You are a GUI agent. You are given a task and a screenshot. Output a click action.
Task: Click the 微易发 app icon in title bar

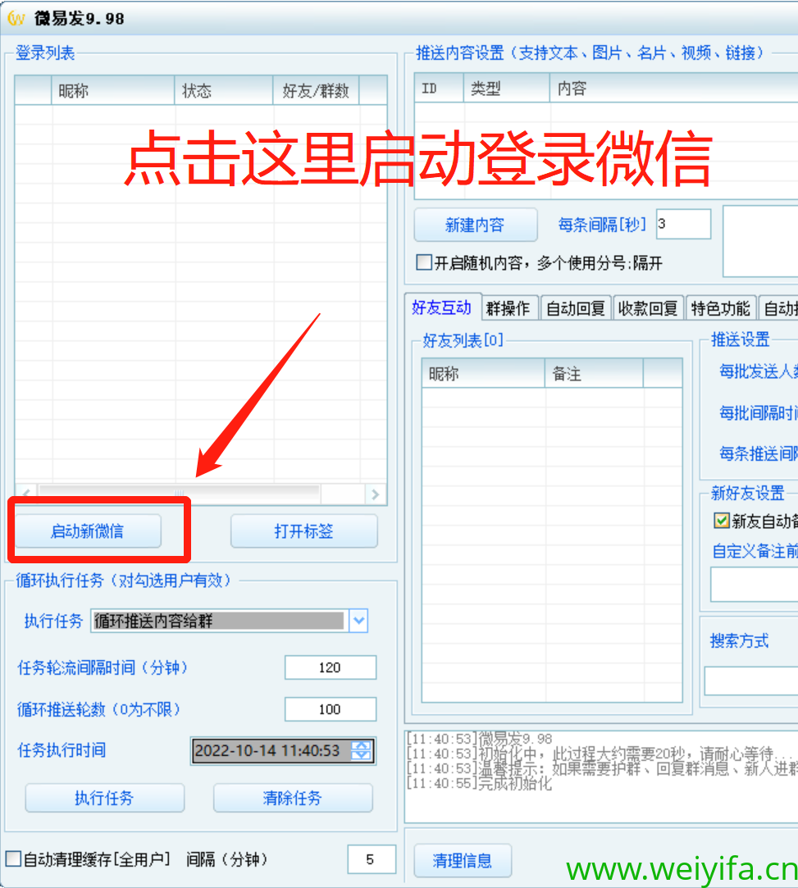[x=16, y=18]
